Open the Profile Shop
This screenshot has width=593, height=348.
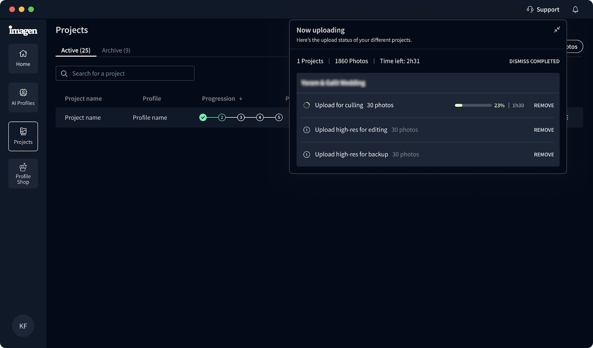tap(23, 174)
